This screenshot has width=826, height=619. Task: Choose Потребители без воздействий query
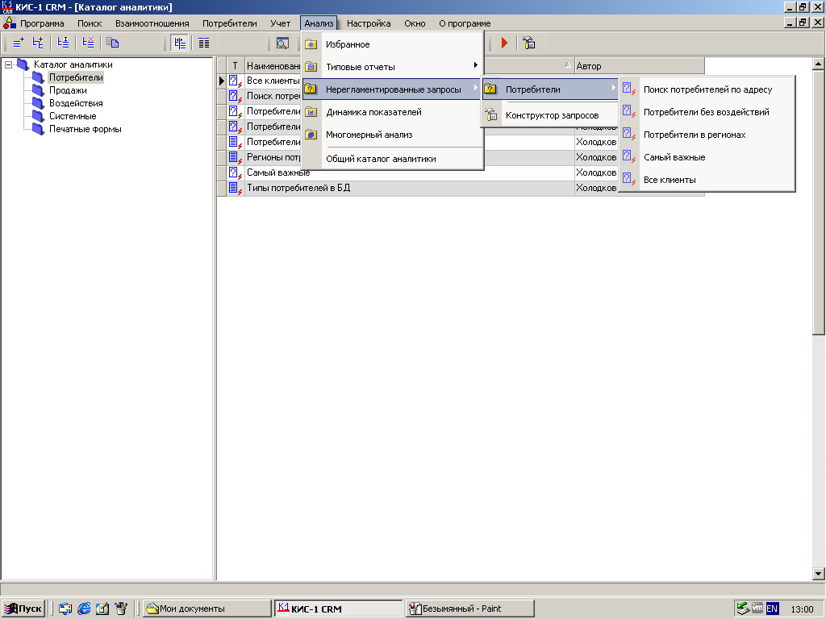point(707,112)
